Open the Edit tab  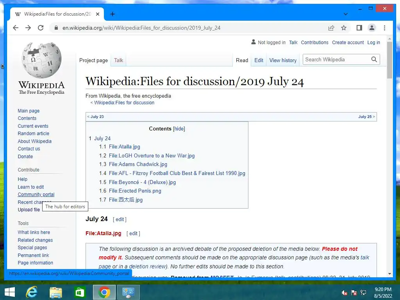coord(259,60)
